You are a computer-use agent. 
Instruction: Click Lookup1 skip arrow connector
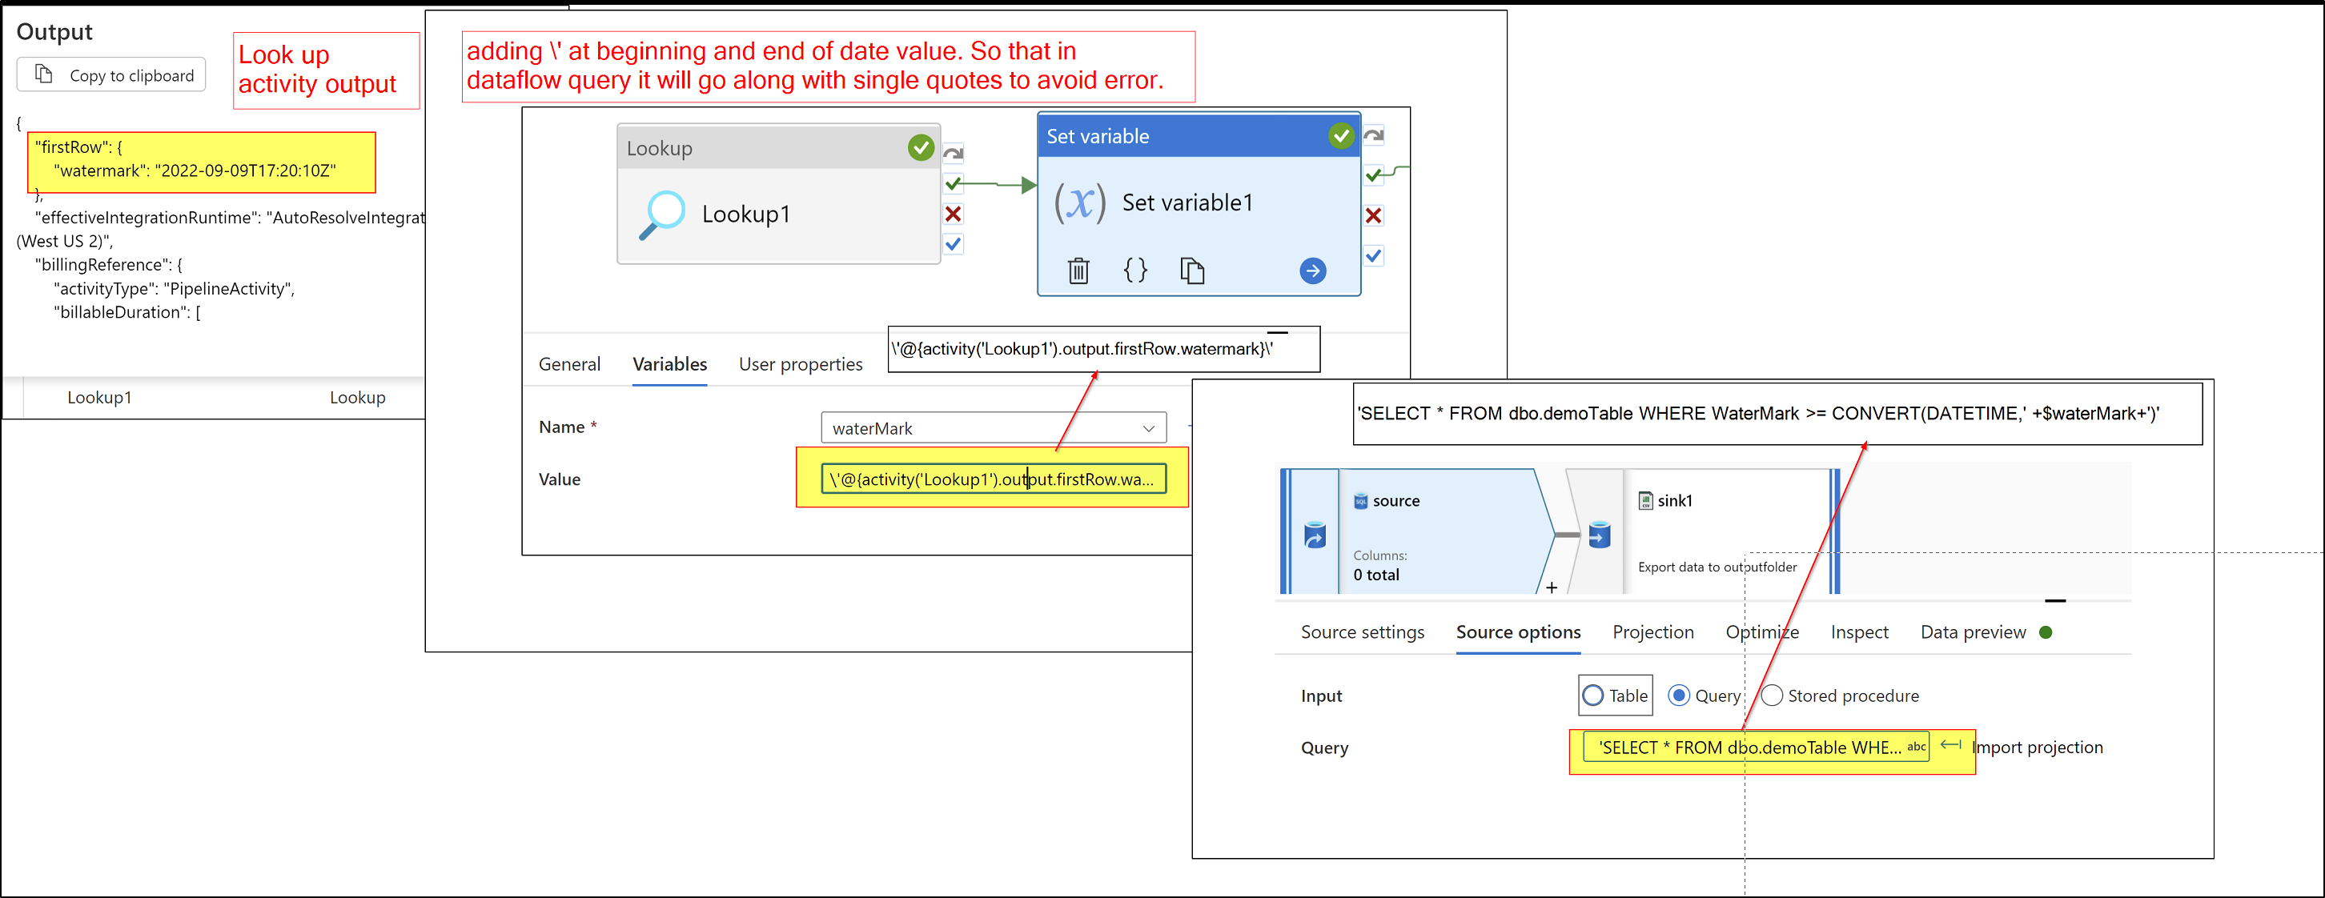point(953,154)
